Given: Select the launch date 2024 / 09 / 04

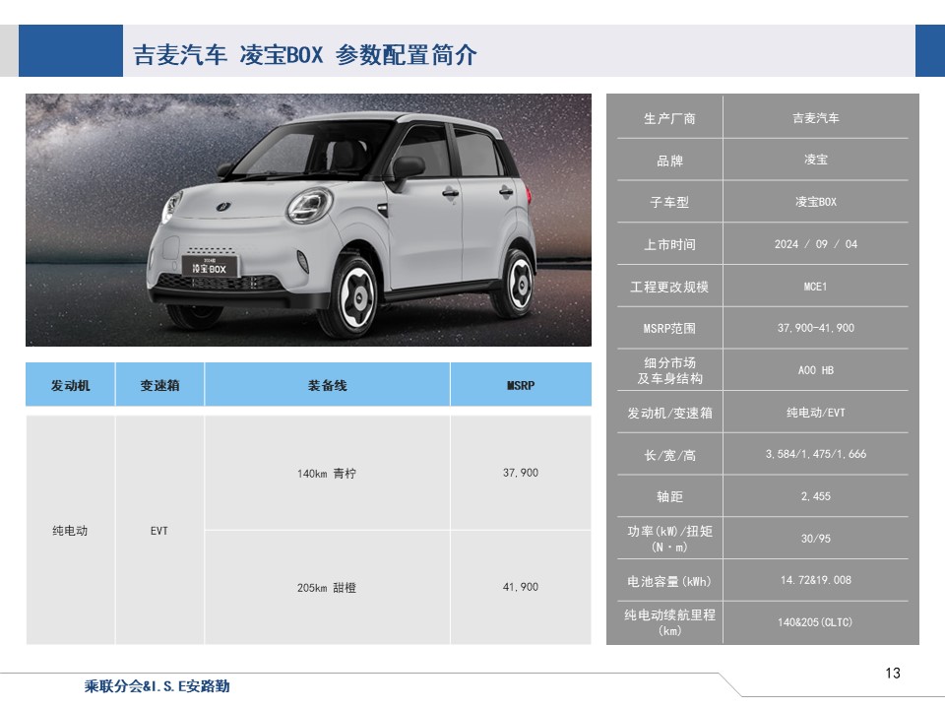Looking at the screenshot, I should click(816, 244).
